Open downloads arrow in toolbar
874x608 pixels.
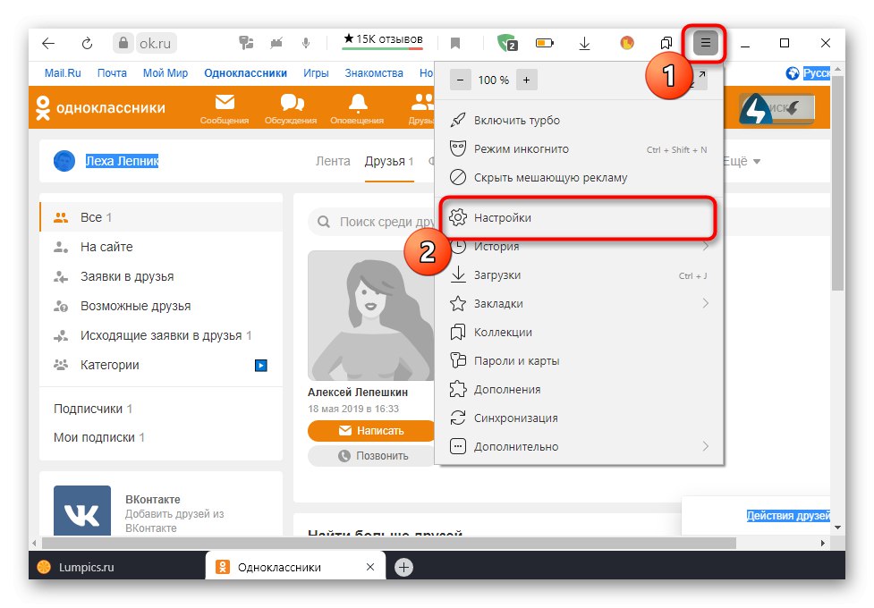[x=584, y=43]
